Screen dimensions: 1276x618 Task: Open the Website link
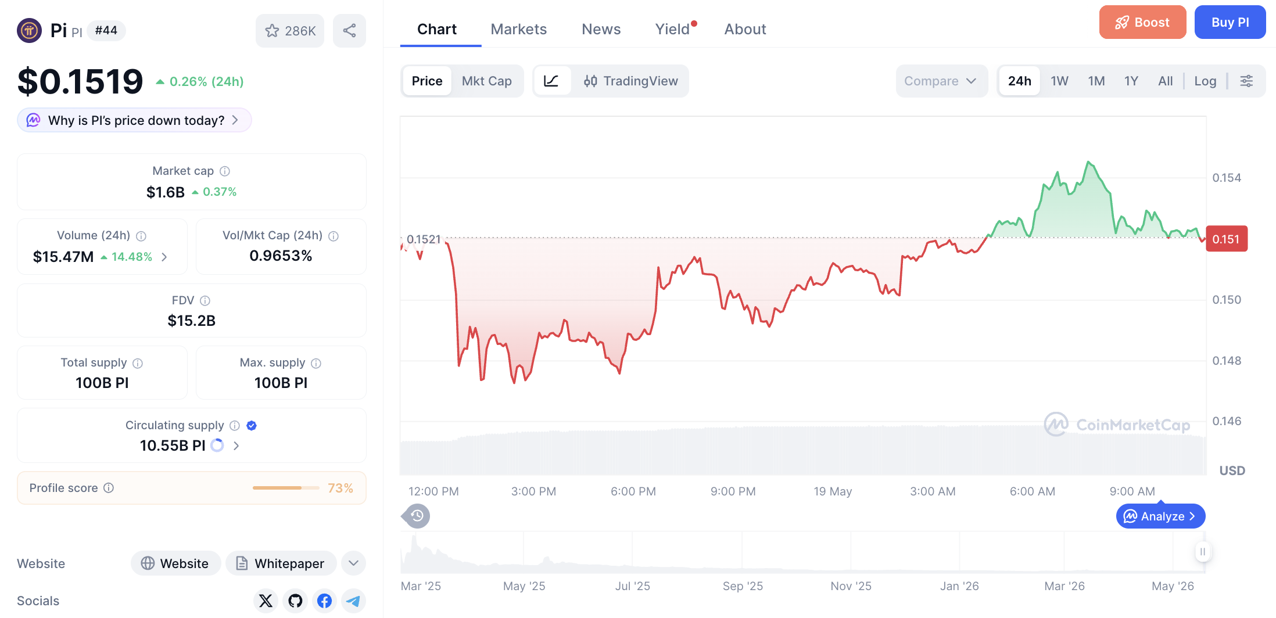pos(175,563)
